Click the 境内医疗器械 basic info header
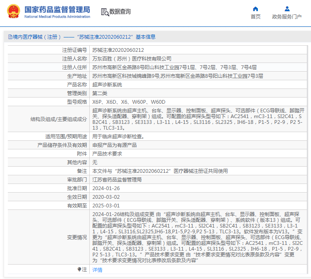The image size is (311, 279). (82, 37)
